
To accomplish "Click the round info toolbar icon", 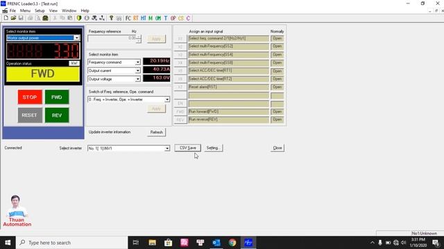I will pyautogui.click(x=87, y=18).
